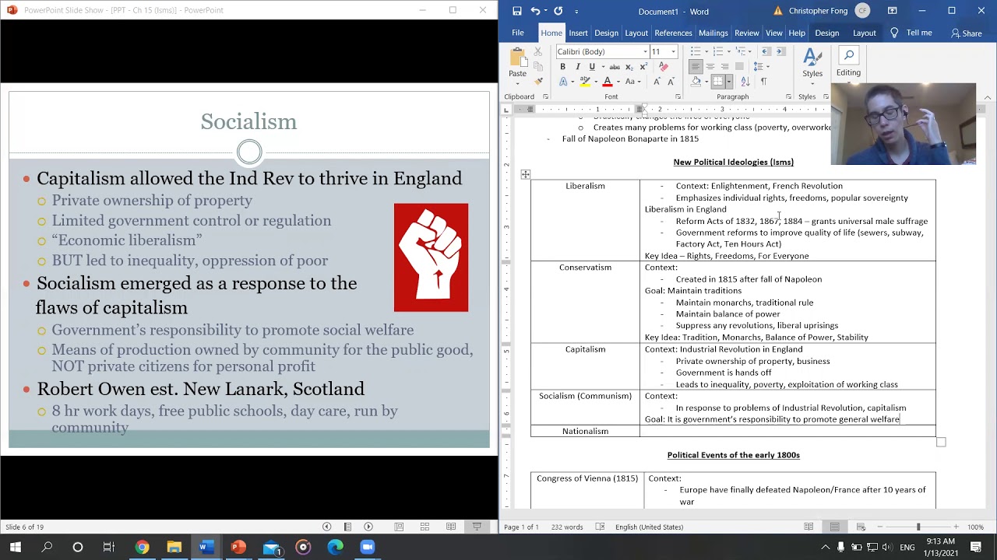Expand the font size dropdown

point(673,51)
